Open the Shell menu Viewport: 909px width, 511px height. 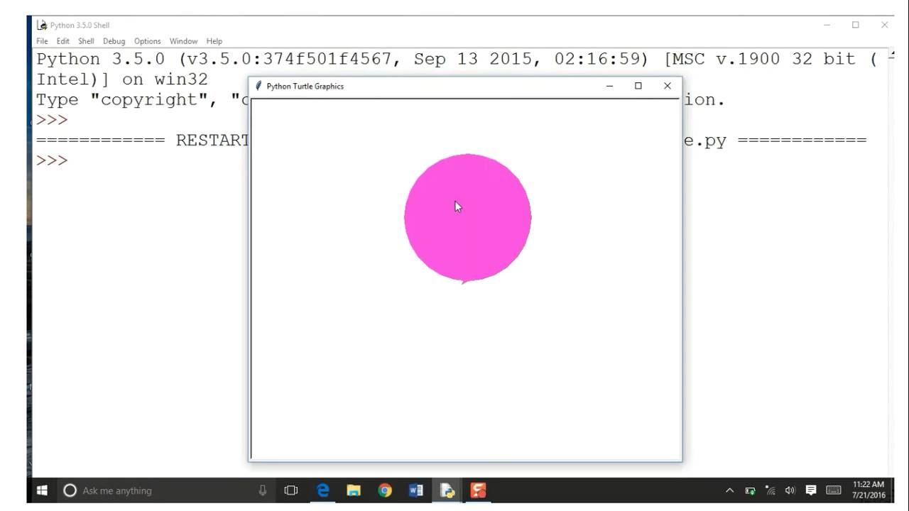[x=86, y=41]
